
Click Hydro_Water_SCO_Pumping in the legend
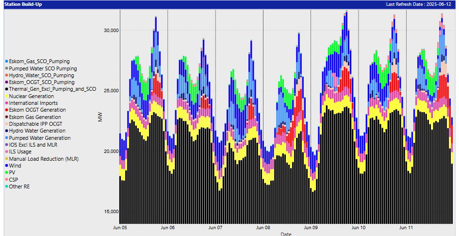pyautogui.click(x=41, y=75)
